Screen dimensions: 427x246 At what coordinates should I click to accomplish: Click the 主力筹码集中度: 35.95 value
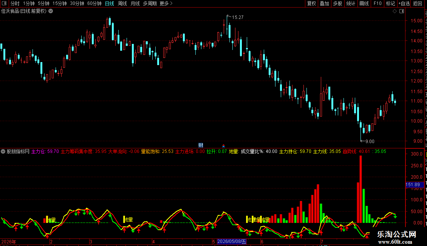click(84, 151)
